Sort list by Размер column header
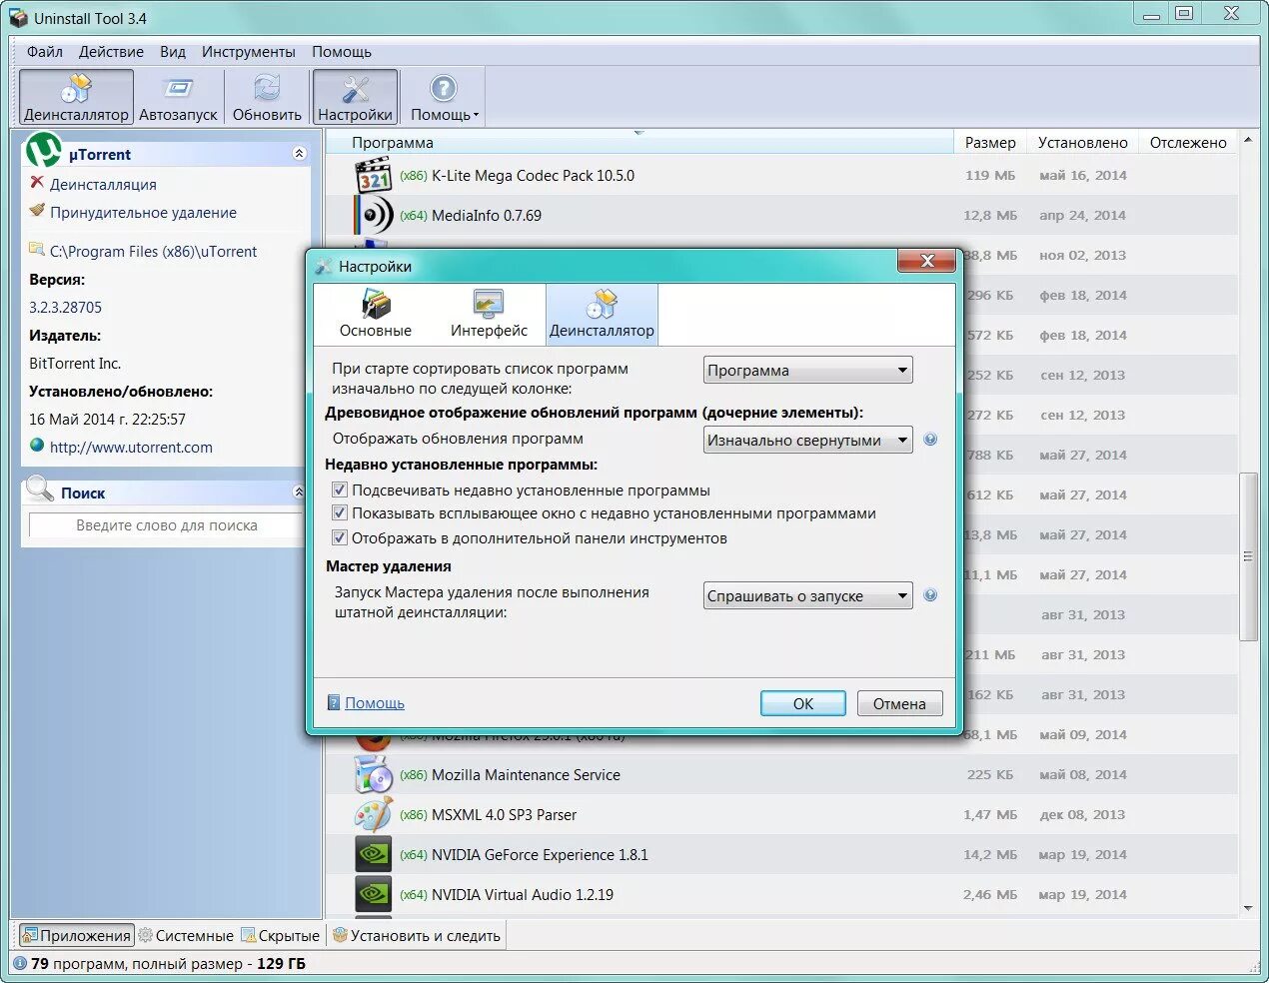 pos(990,142)
